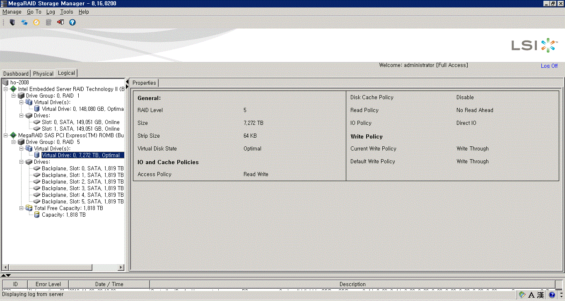This screenshot has width=565, height=301.
Task: Collapse Drive Group: 0, RAID 5 node
Action: coord(13,142)
